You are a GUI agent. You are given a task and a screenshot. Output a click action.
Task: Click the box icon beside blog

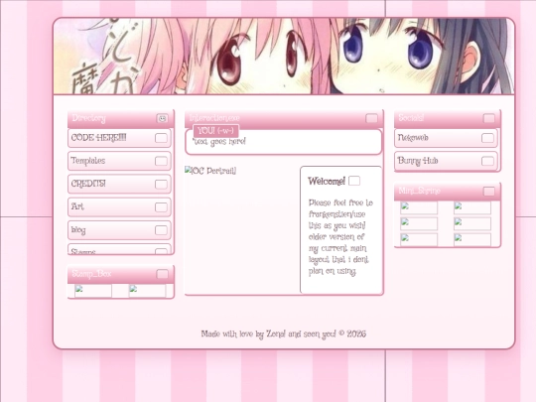tap(161, 230)
